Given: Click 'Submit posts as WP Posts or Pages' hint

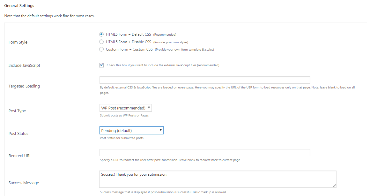Looking at the screenshot, I should pos(124,115).
